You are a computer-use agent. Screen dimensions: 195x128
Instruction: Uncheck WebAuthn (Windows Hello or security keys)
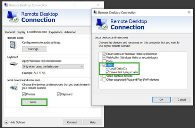[x=104, y=57]
